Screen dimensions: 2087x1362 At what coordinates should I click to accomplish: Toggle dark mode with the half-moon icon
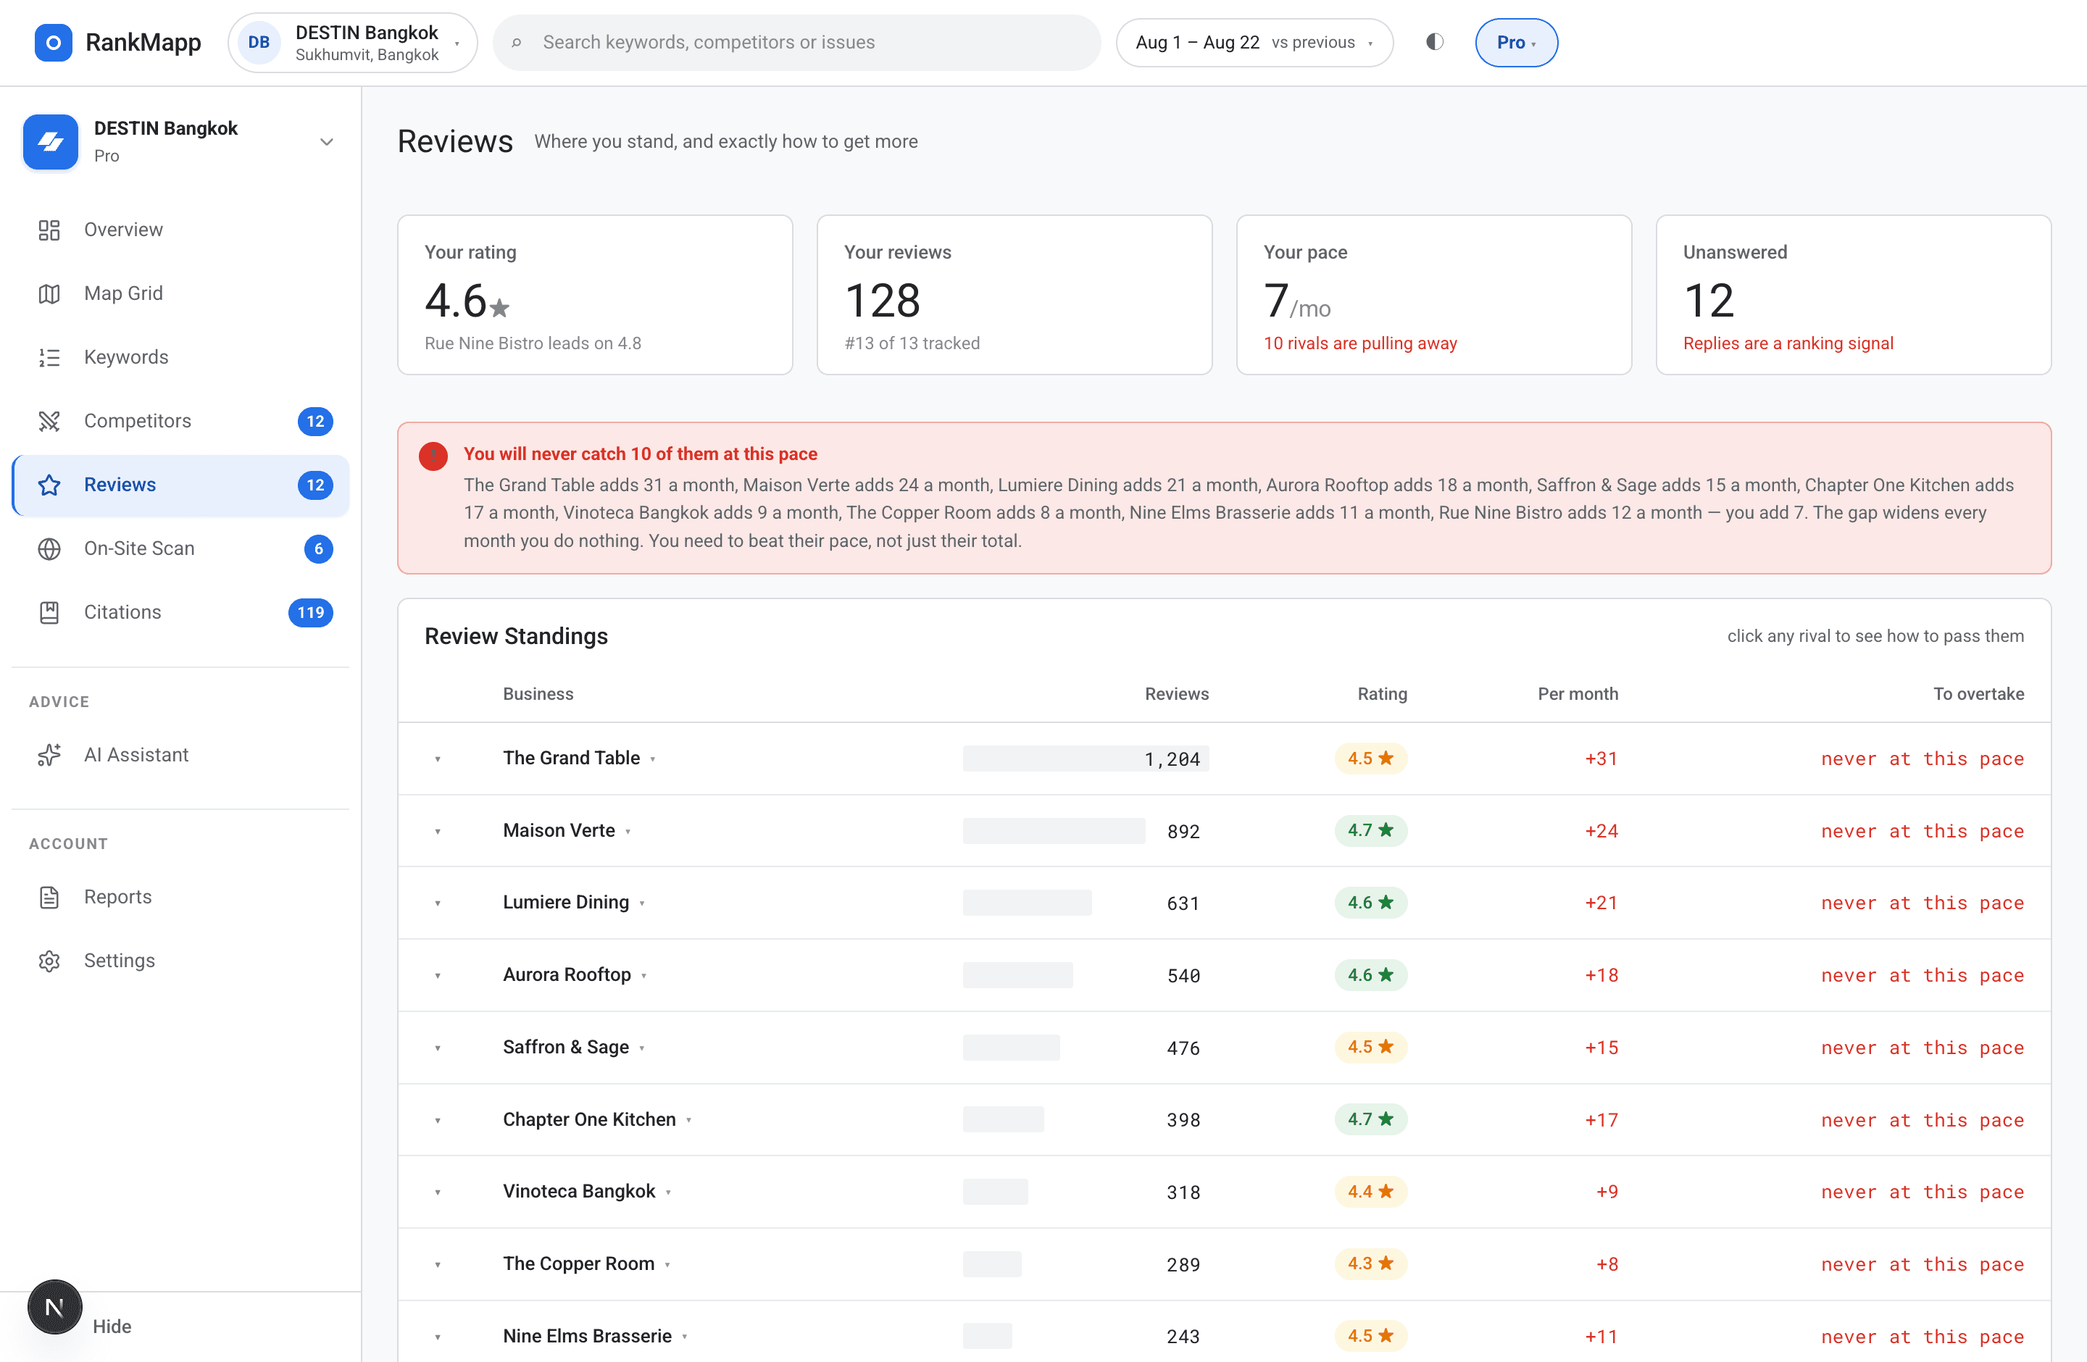point(1435,42)
